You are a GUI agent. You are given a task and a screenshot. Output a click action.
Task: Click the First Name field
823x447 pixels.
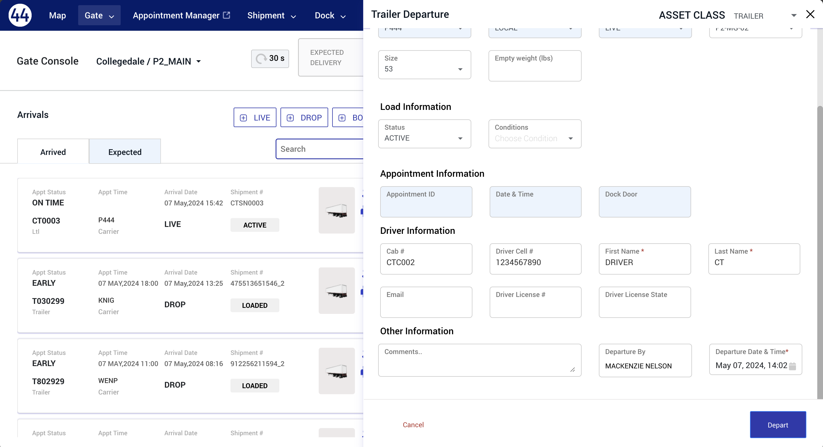(645, 259)
